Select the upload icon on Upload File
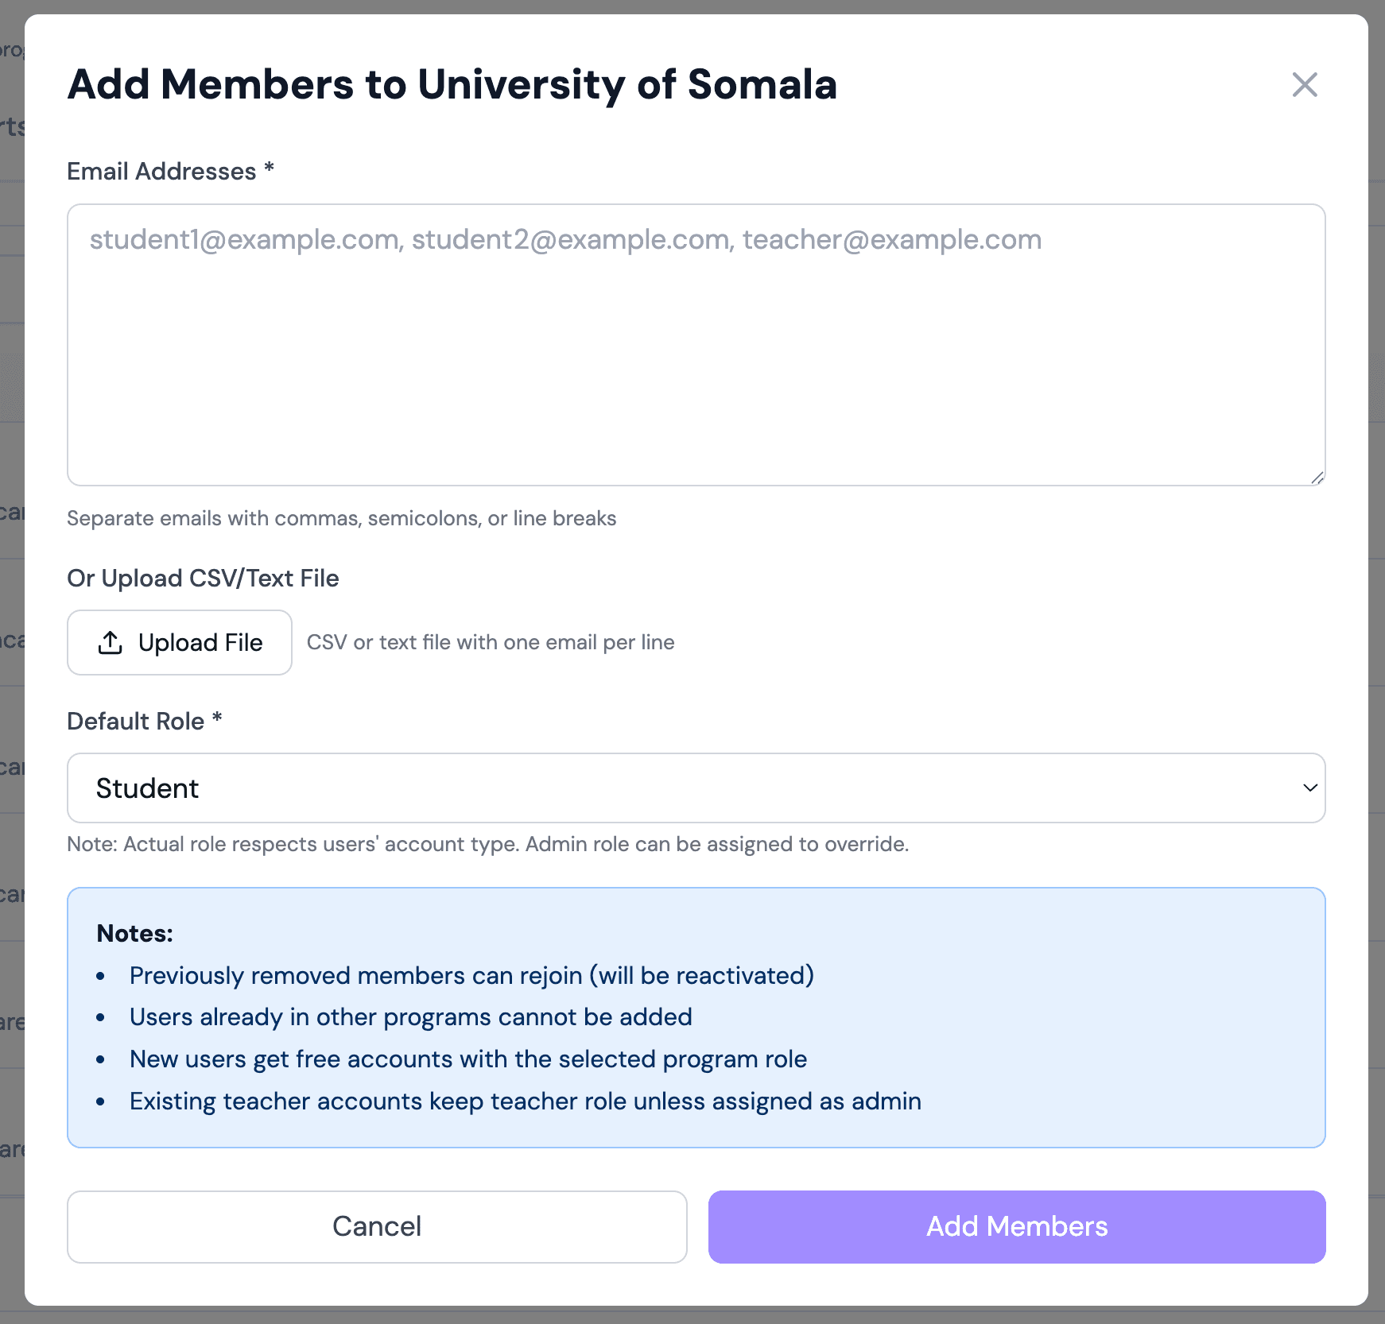The height and width of the screenshot is (1324, 1385). click(x=111, y=642)
